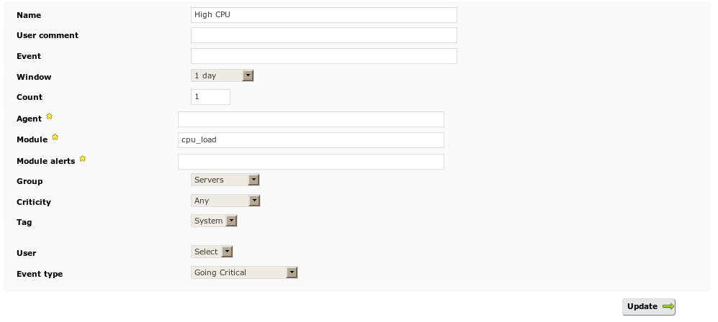Click the star icon next to Agent

pyautogui.click(x=50, y=116)
